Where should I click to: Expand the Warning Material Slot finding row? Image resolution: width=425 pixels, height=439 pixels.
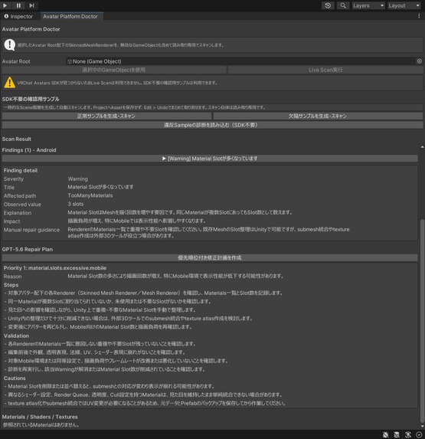click(210, 159)
